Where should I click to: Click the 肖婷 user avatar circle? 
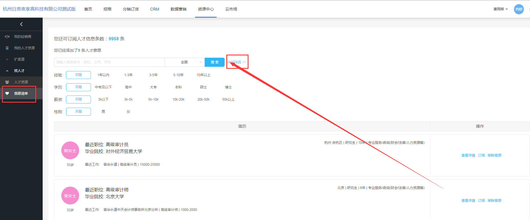click(519, 9)
